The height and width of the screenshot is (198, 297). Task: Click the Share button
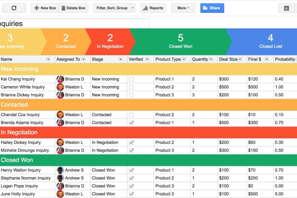(212, 8)
